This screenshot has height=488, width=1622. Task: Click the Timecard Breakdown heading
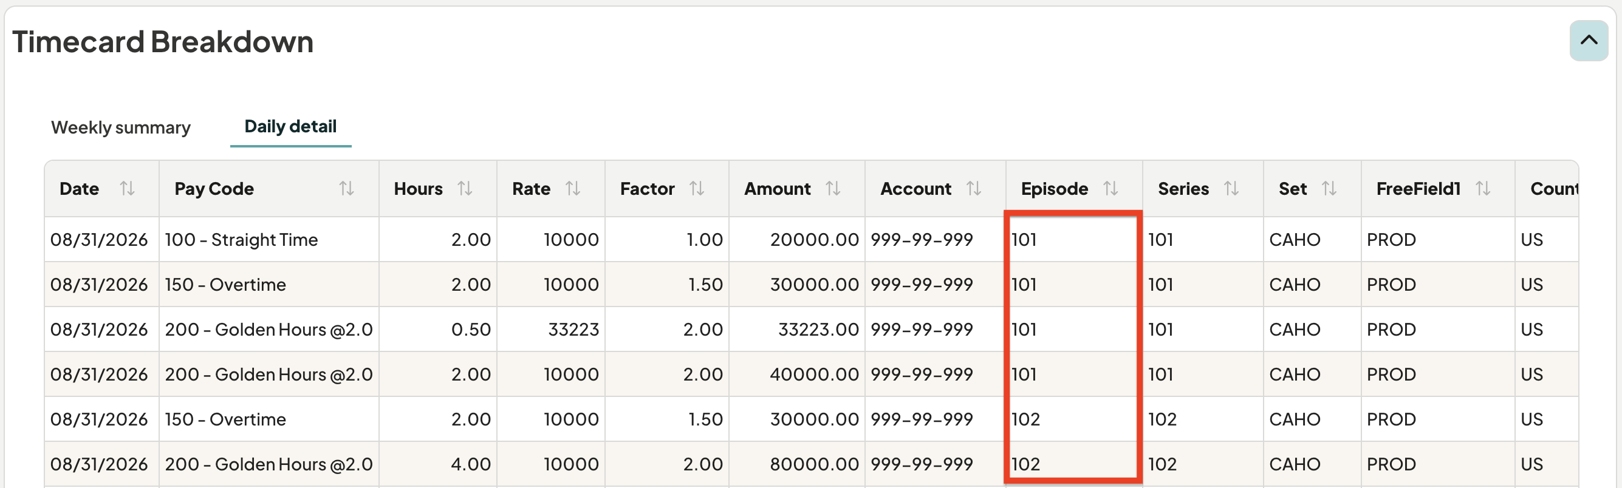[162, 41]
